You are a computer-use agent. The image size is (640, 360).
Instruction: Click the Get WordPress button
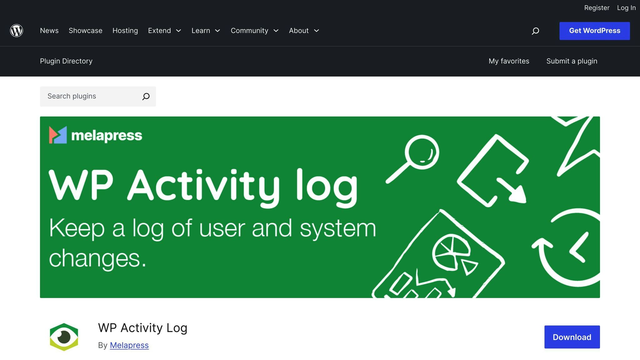595,31
